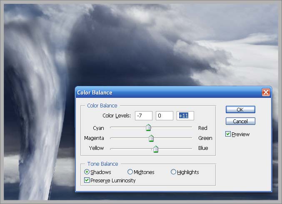The width and height of the screenshot is (282, 204).
Task: Switch tone balance to Highlights
Action: coord(173,172)
